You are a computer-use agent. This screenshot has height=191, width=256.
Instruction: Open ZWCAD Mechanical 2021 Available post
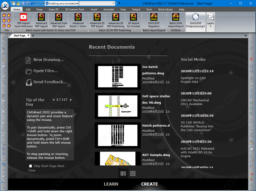pyautogui.click(x=195, y=102)
